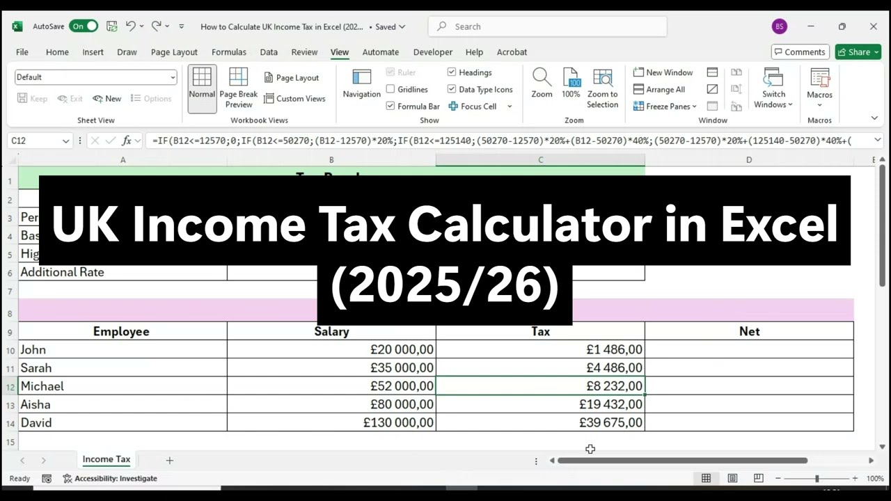Open the account profile BS

(780, 26)
